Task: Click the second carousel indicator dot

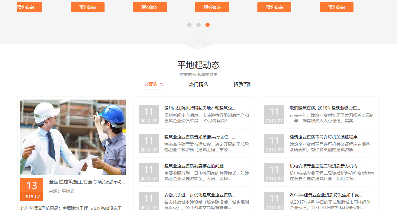Action: coord(198,25)
